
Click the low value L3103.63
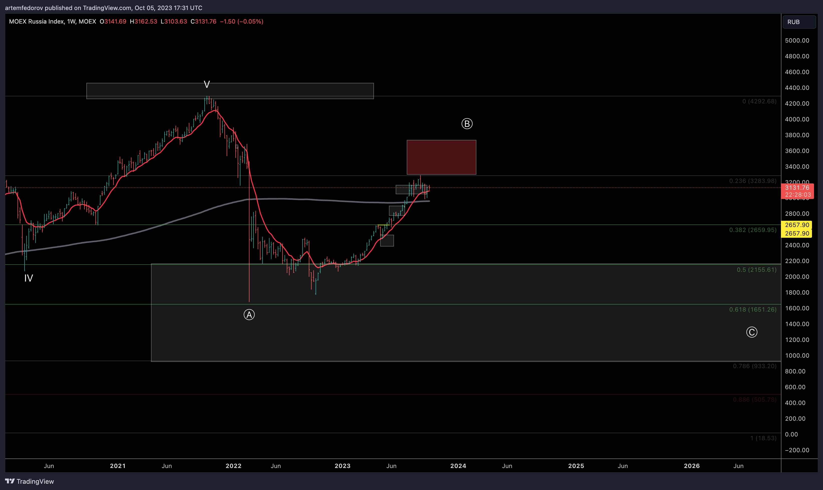click(x=174, y=22)
